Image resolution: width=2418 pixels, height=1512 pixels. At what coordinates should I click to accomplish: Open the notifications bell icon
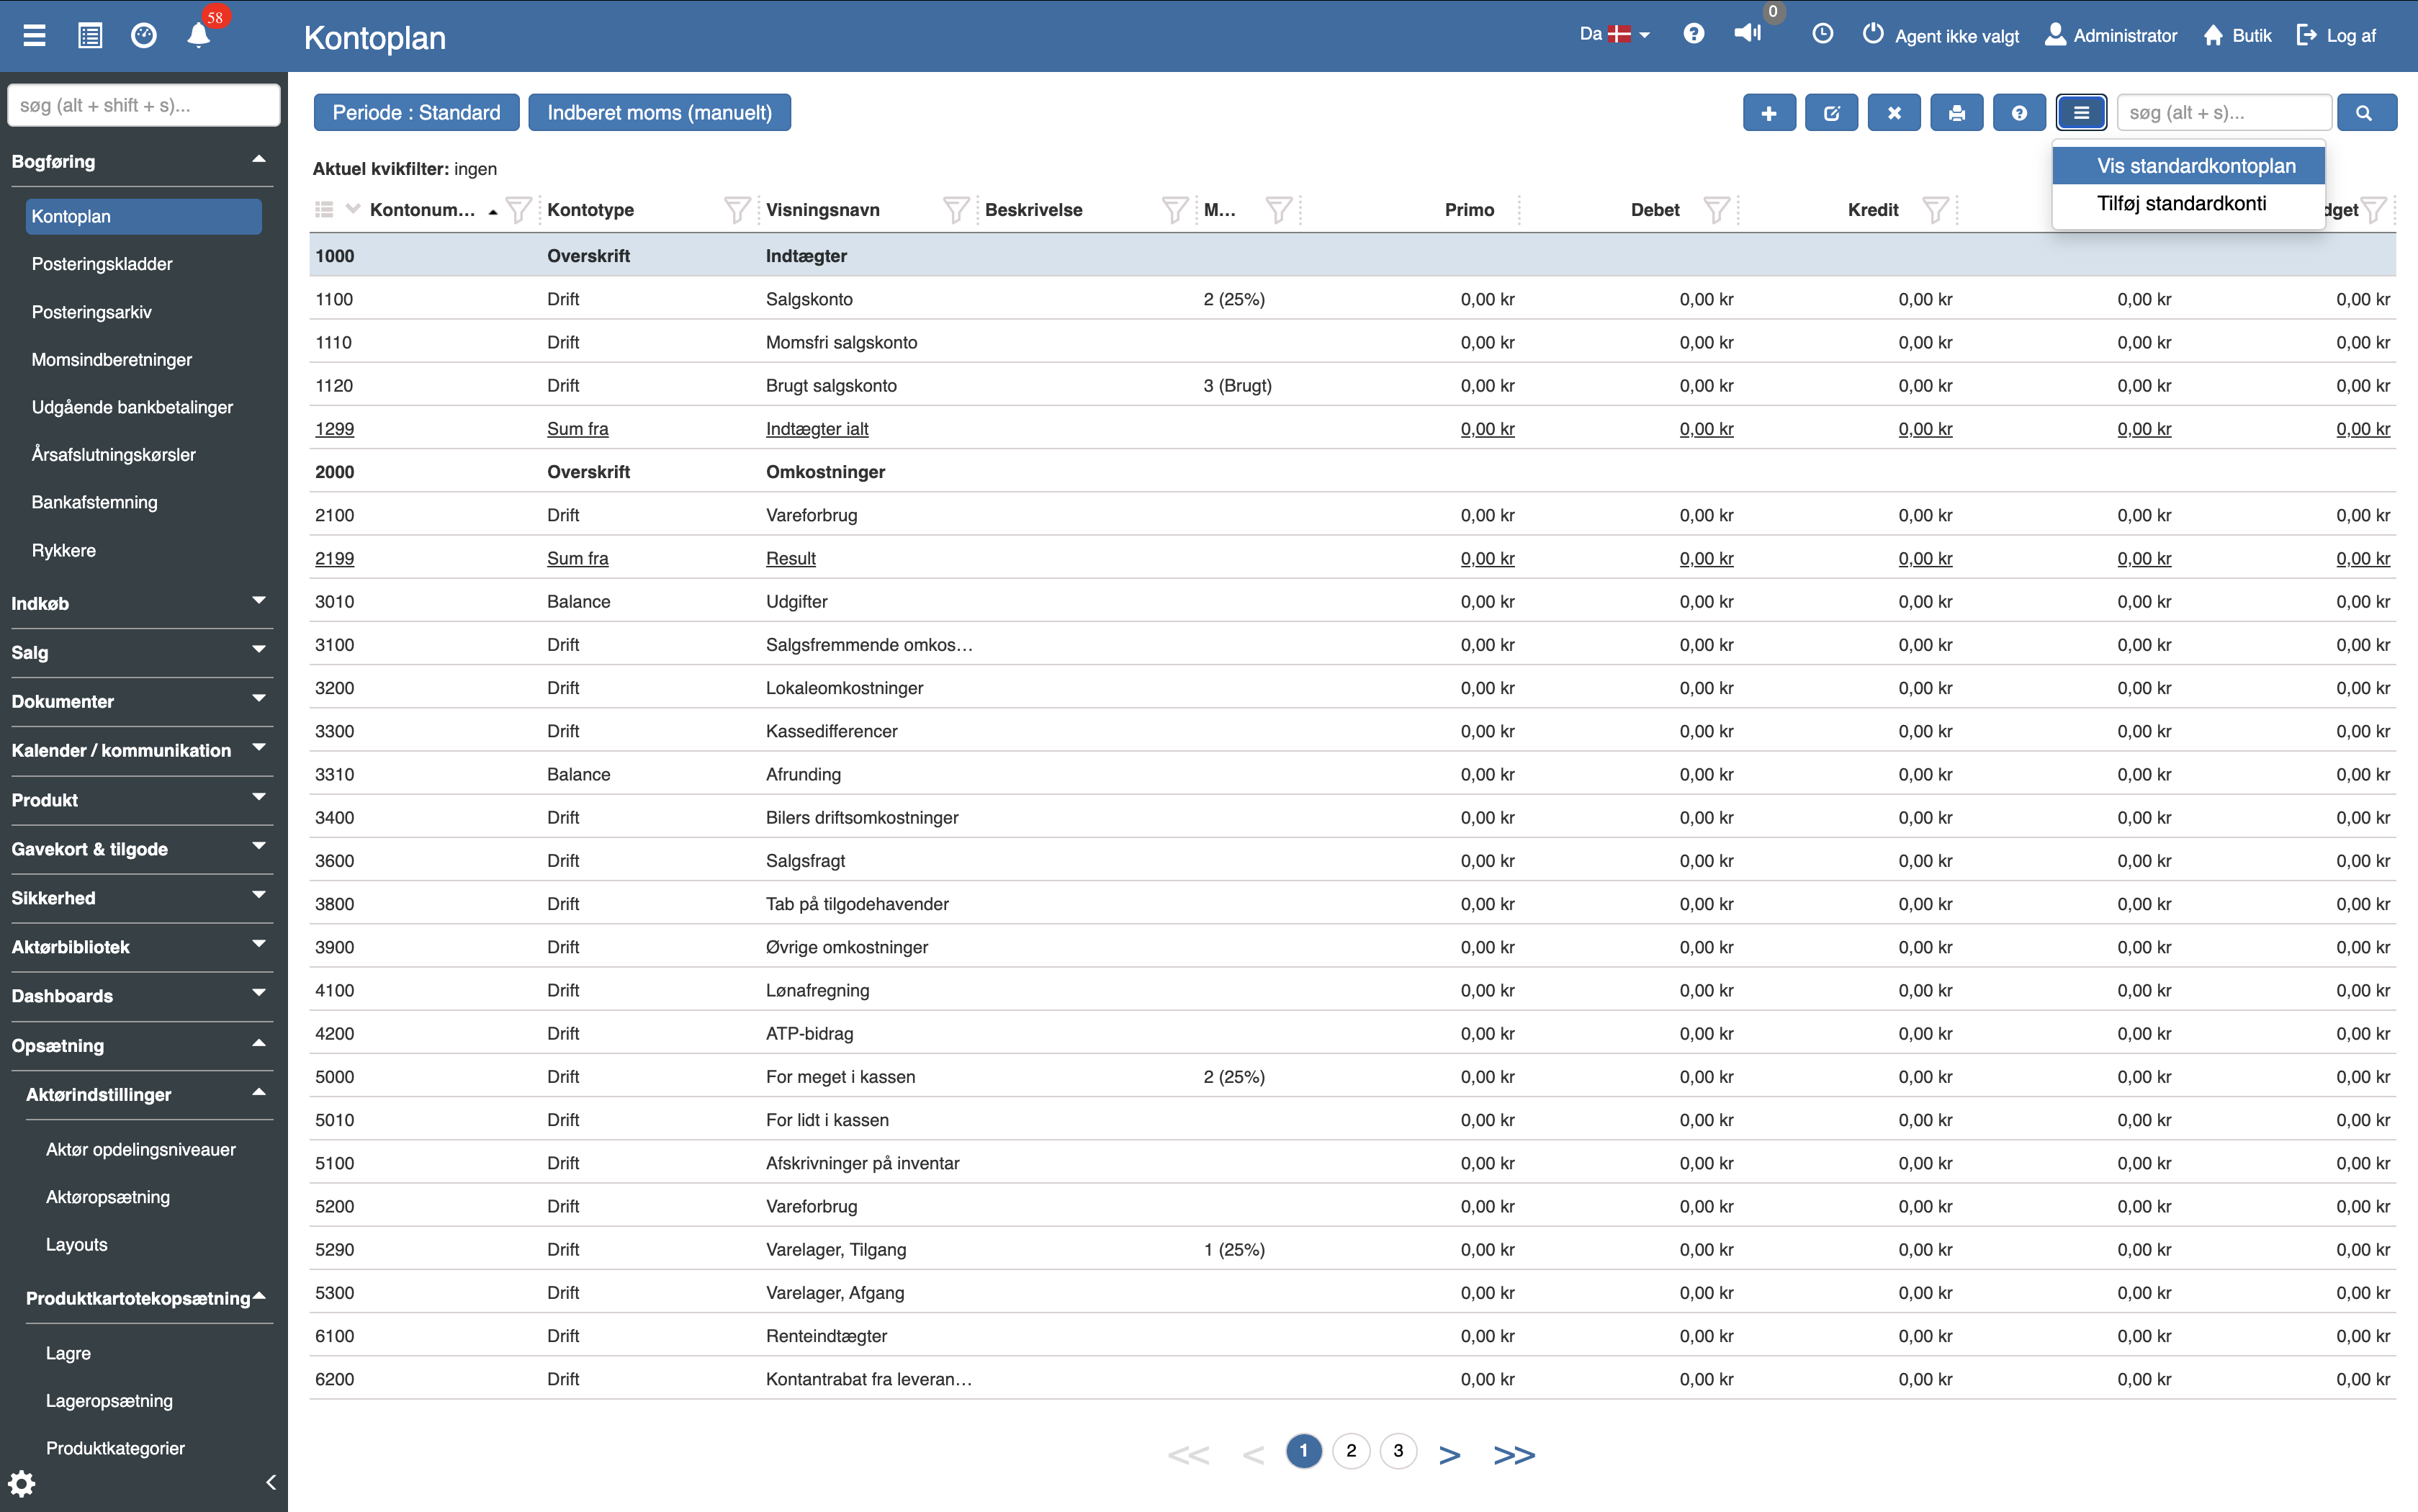click(x=198, y=36)
